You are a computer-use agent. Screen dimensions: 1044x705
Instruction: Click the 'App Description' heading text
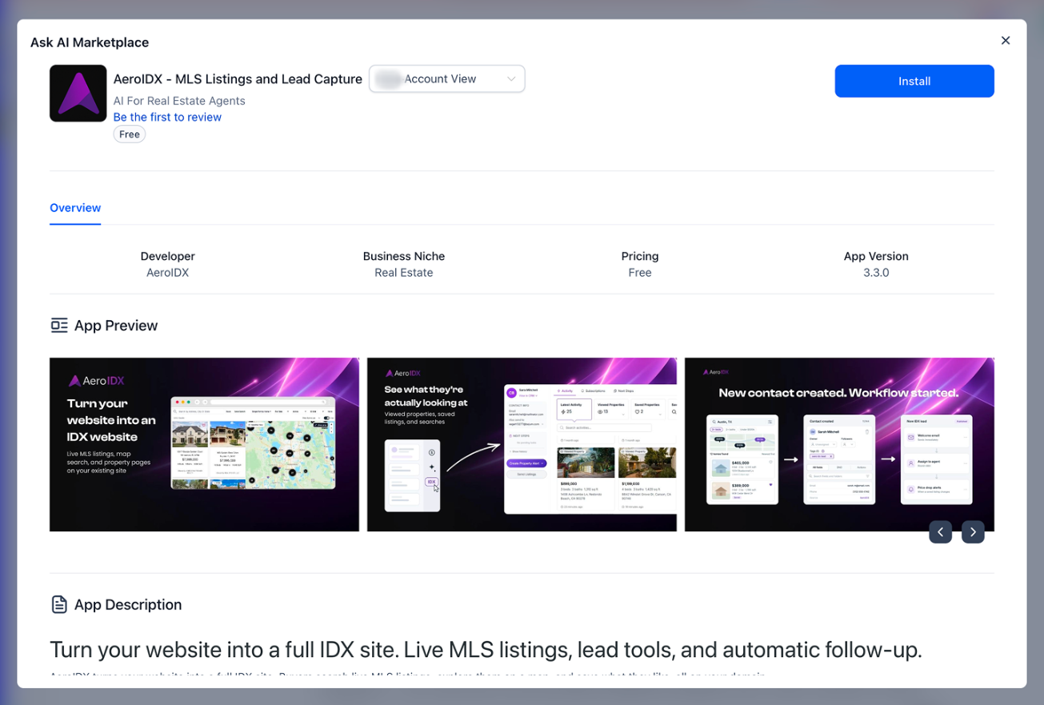point(128,605)
